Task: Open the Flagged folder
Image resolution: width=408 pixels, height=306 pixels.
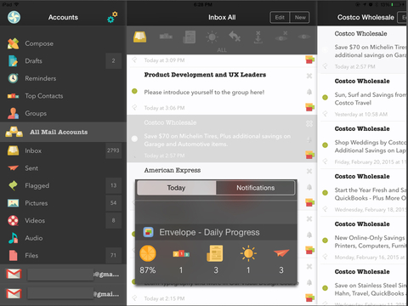Action: [63, 185]
